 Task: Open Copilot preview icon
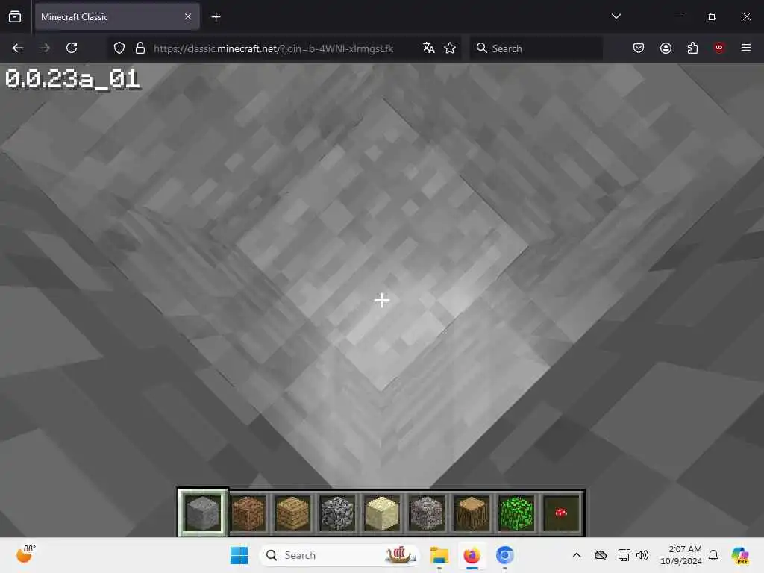pyautogui.click(x=740, y=555)
